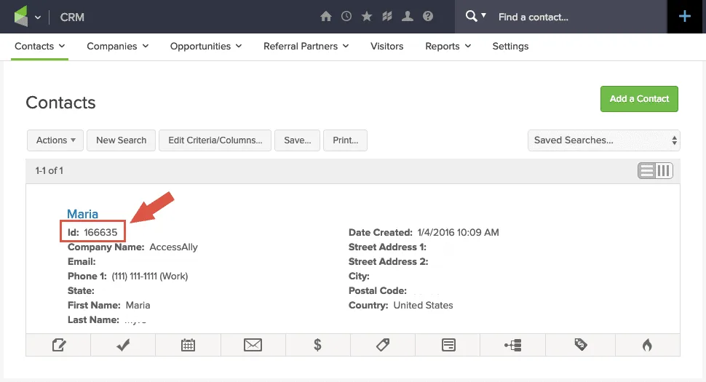The width and height of the screenshot is (706, 382).
Task: Expand the Actions dropdown button
Action: pos(56,140)
